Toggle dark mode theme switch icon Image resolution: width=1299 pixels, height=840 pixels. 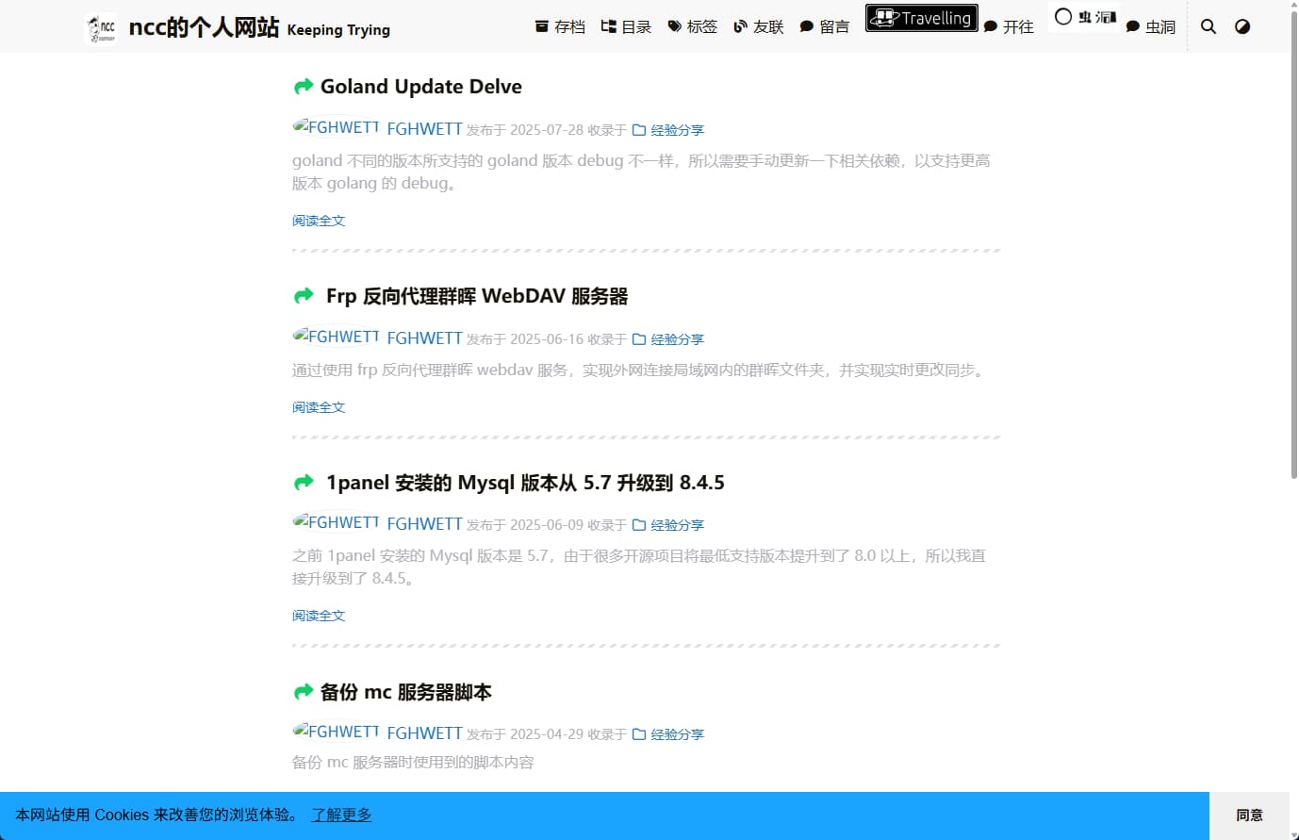[x=1242, y=26]
